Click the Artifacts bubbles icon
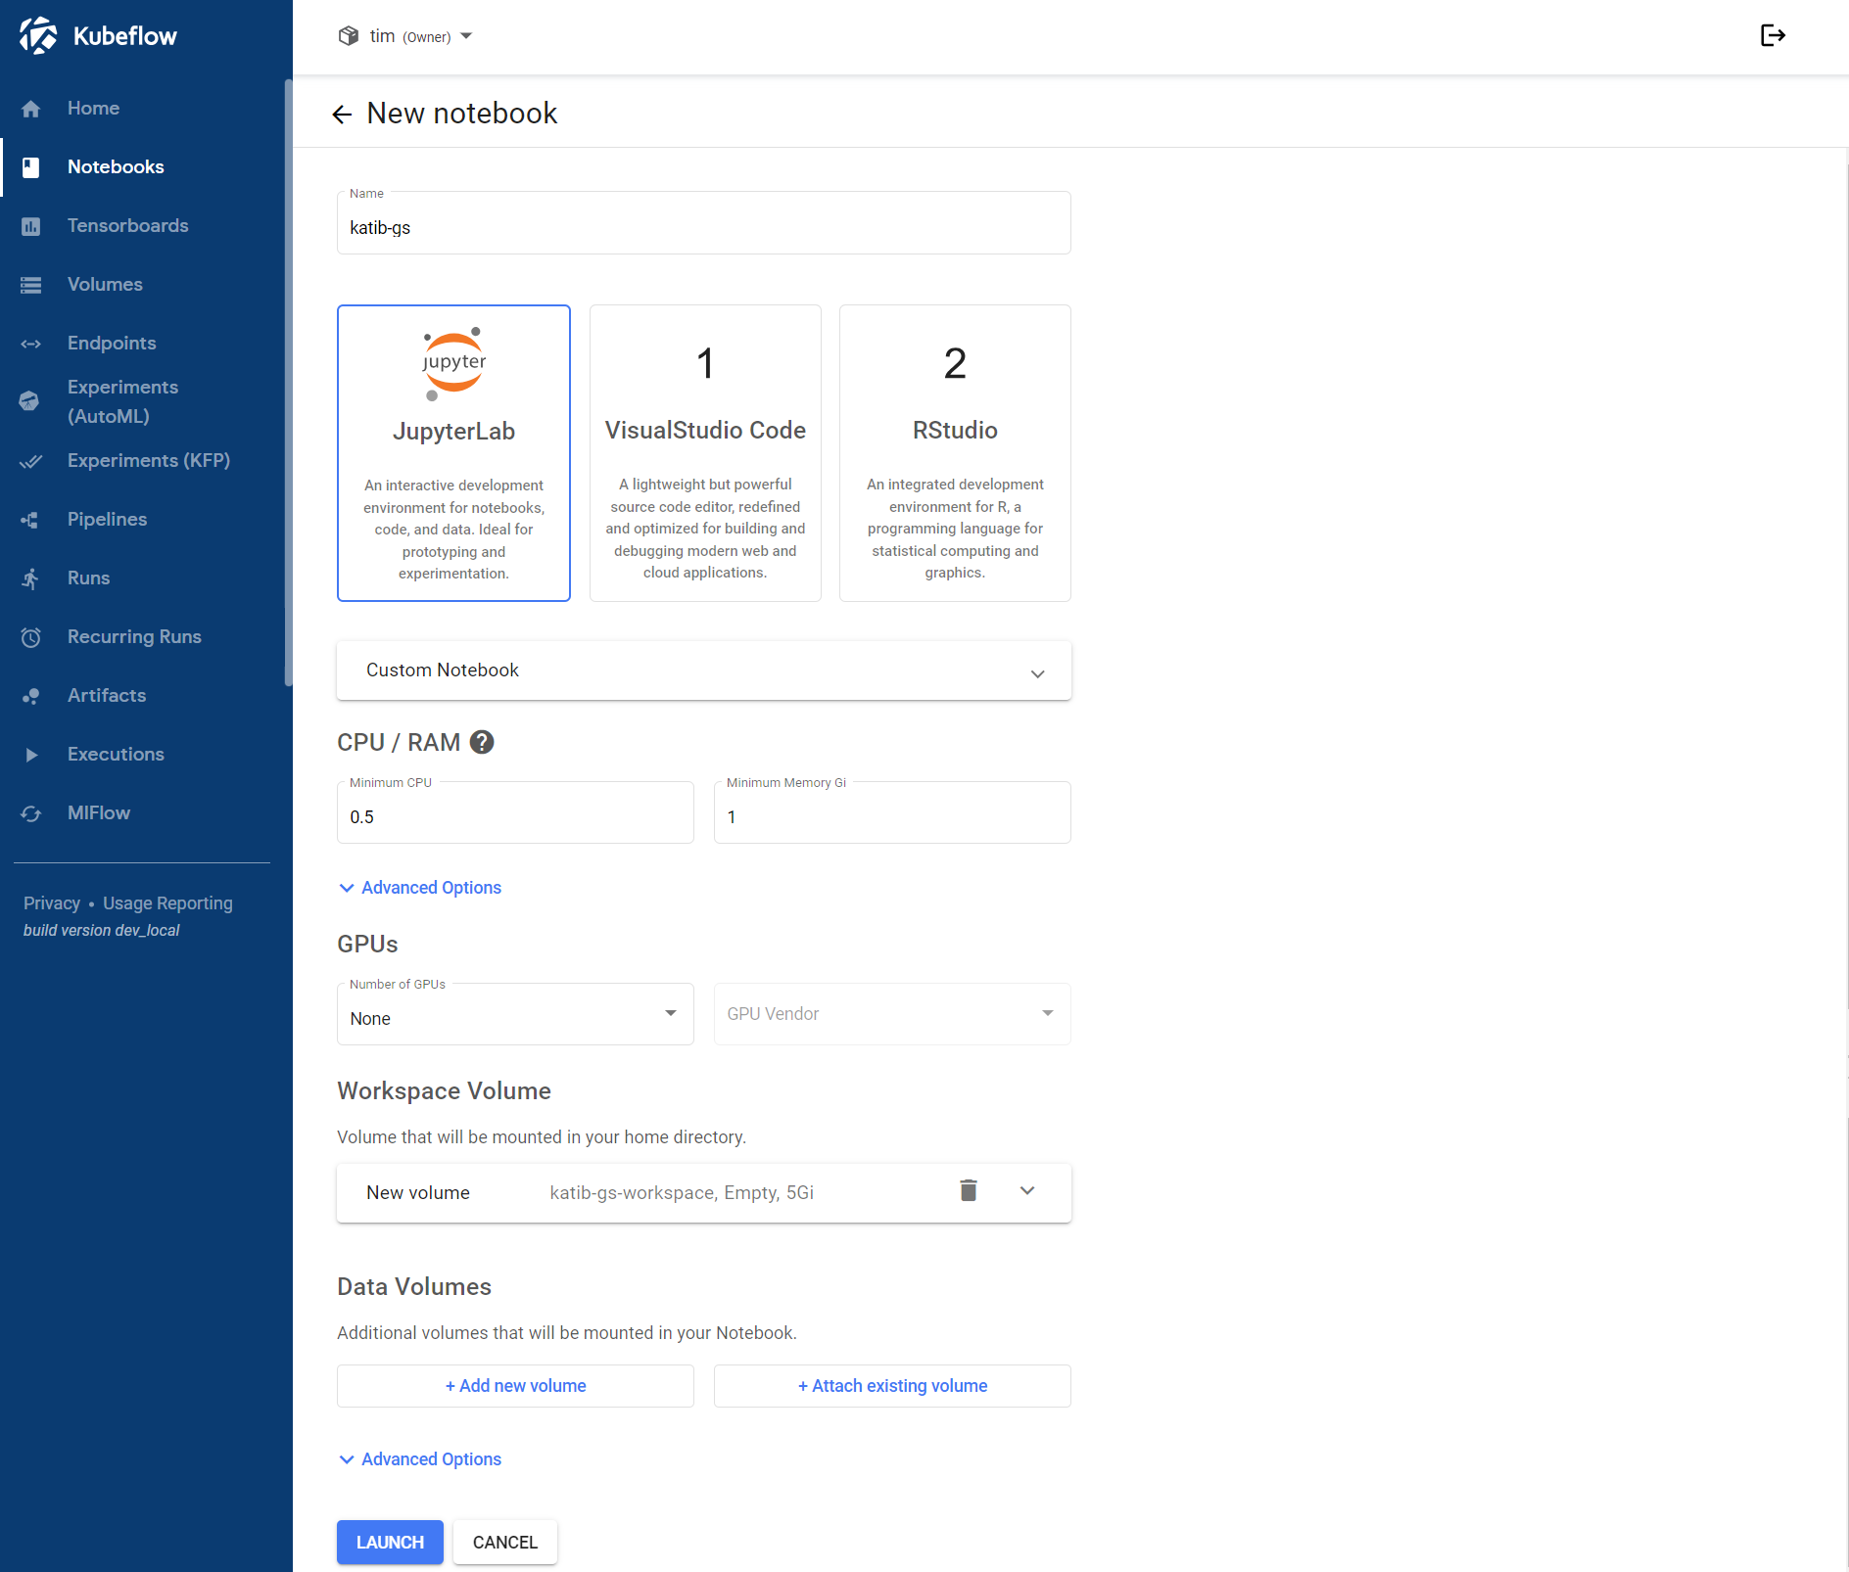Screen dimensions: 1849x1572 pos(31,696)
